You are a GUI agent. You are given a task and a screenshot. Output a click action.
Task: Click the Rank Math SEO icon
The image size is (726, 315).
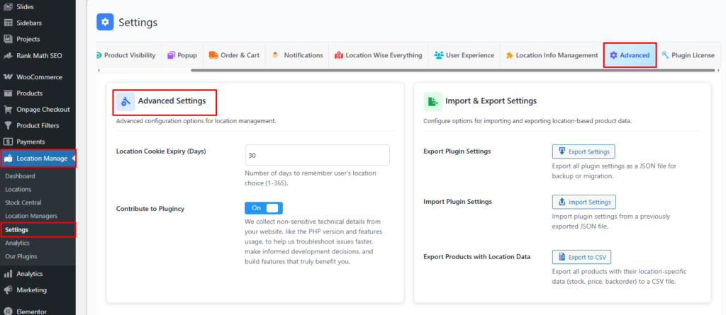(x=8, y=55)
